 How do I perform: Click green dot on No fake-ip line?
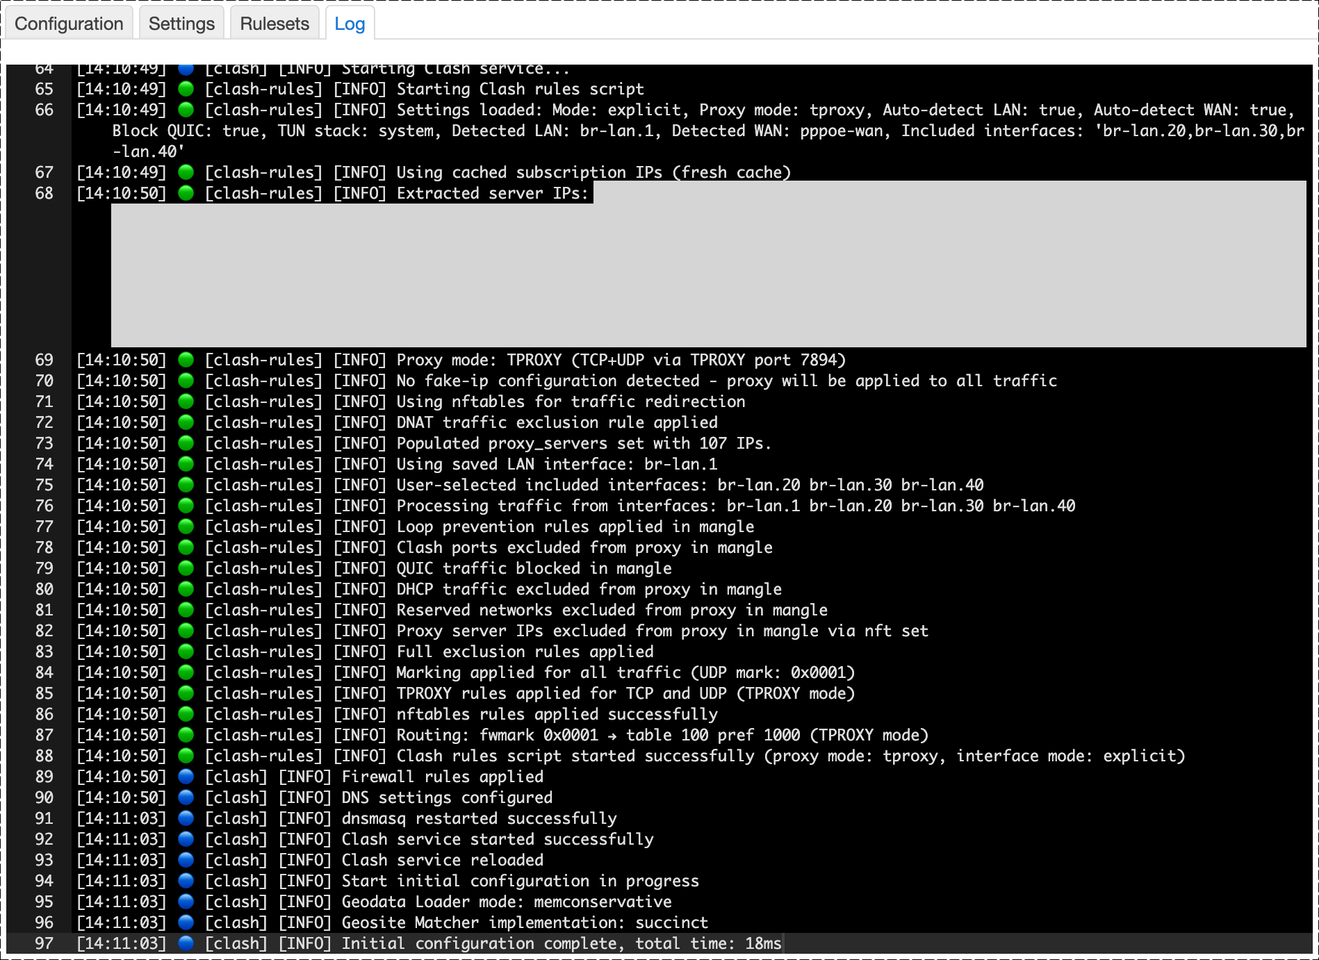(x=186, y=381)
